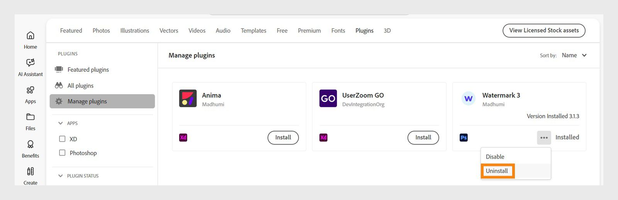The width and height of the screenshot is (618, 200).
Task: Click the XD badge on UserZoom GO card
Action: point(323,137)
